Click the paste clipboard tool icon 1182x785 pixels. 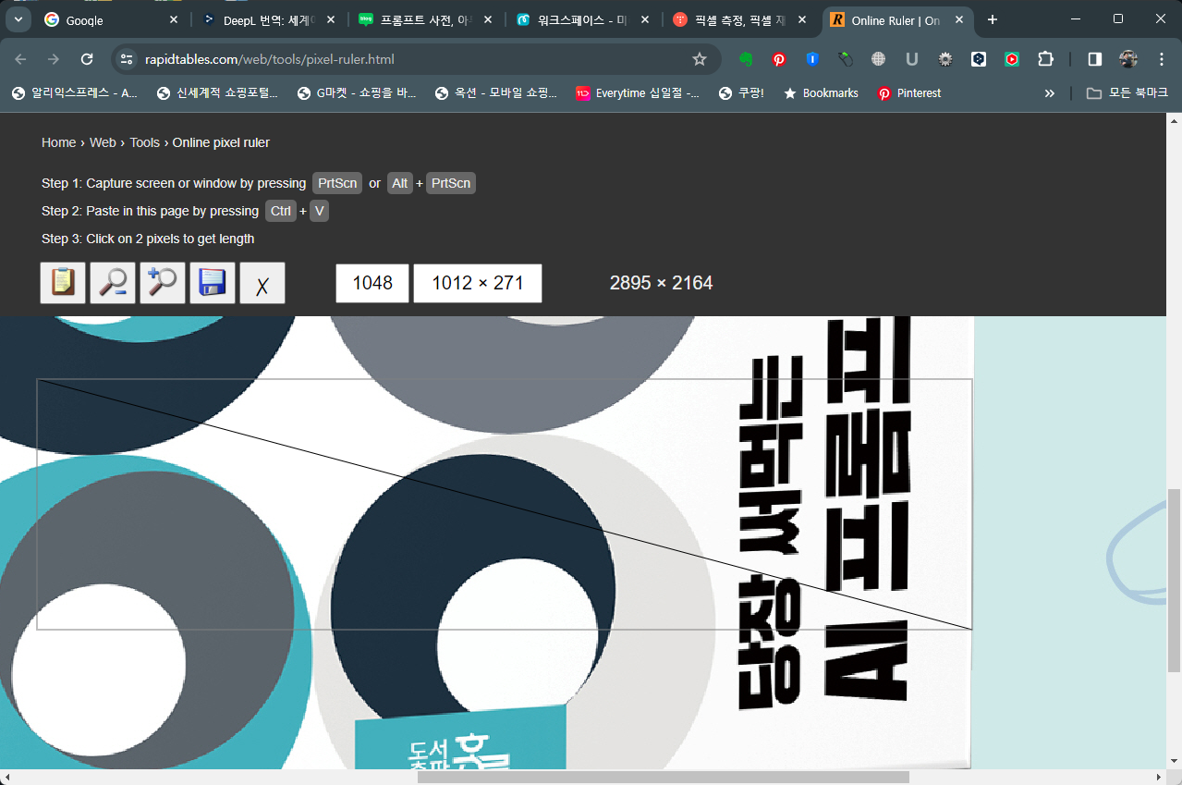[63, 283]
